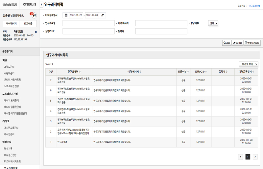
Task: Go to the previous page of results
Action: [x=241, y=157]
